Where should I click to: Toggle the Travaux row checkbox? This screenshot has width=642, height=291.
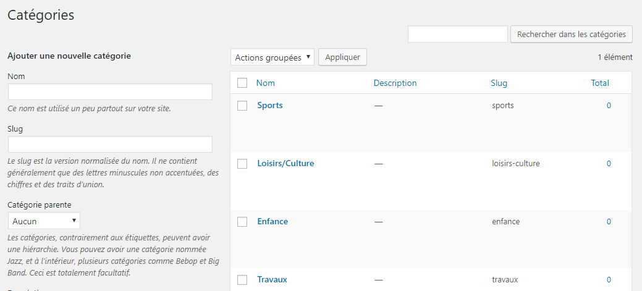click(x=242, y=280)
